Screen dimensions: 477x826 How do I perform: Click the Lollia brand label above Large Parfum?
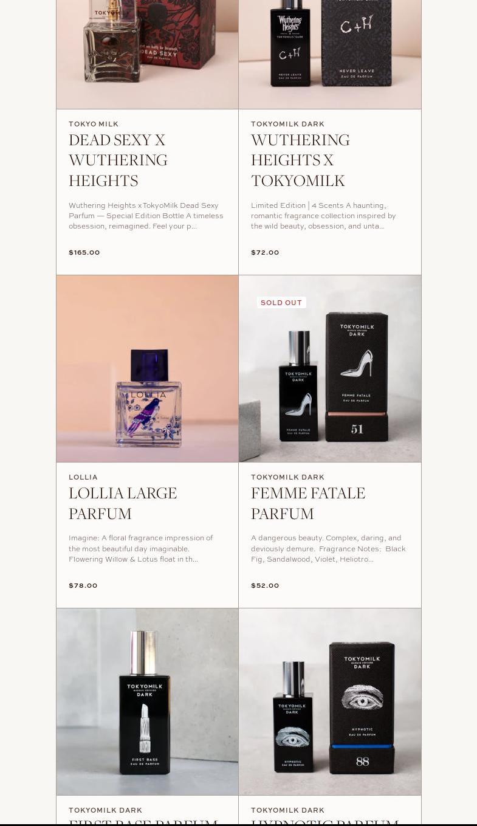coord(83,477)
